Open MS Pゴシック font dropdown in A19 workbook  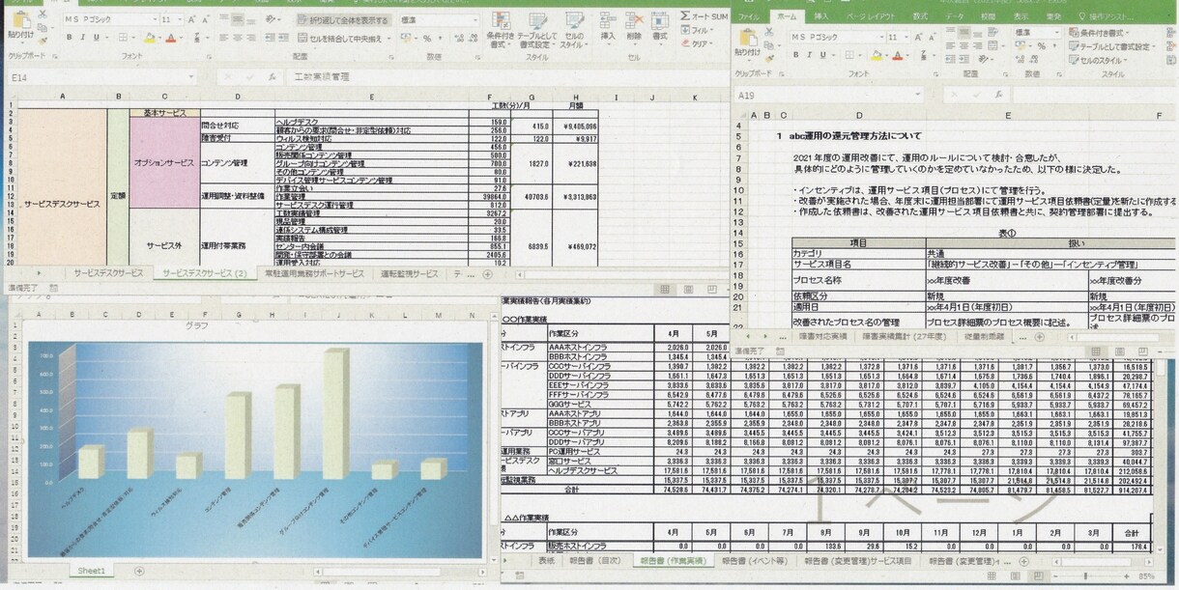882,37
